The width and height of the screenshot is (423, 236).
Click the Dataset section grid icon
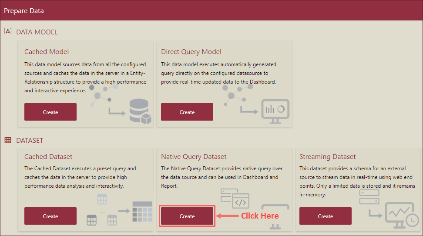click(x=8, y=140)
